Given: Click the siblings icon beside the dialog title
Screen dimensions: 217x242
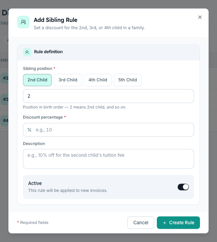Looking at the screenshot, I should pos(23,22).
